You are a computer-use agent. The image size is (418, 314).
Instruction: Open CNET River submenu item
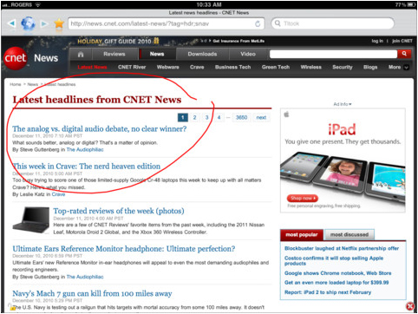tap(132, 67)
